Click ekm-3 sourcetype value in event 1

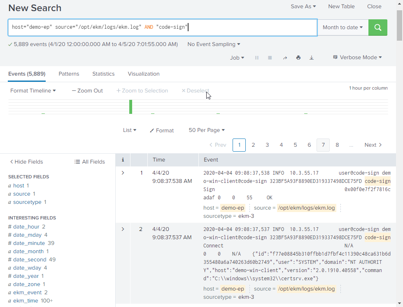coord(246,216)
